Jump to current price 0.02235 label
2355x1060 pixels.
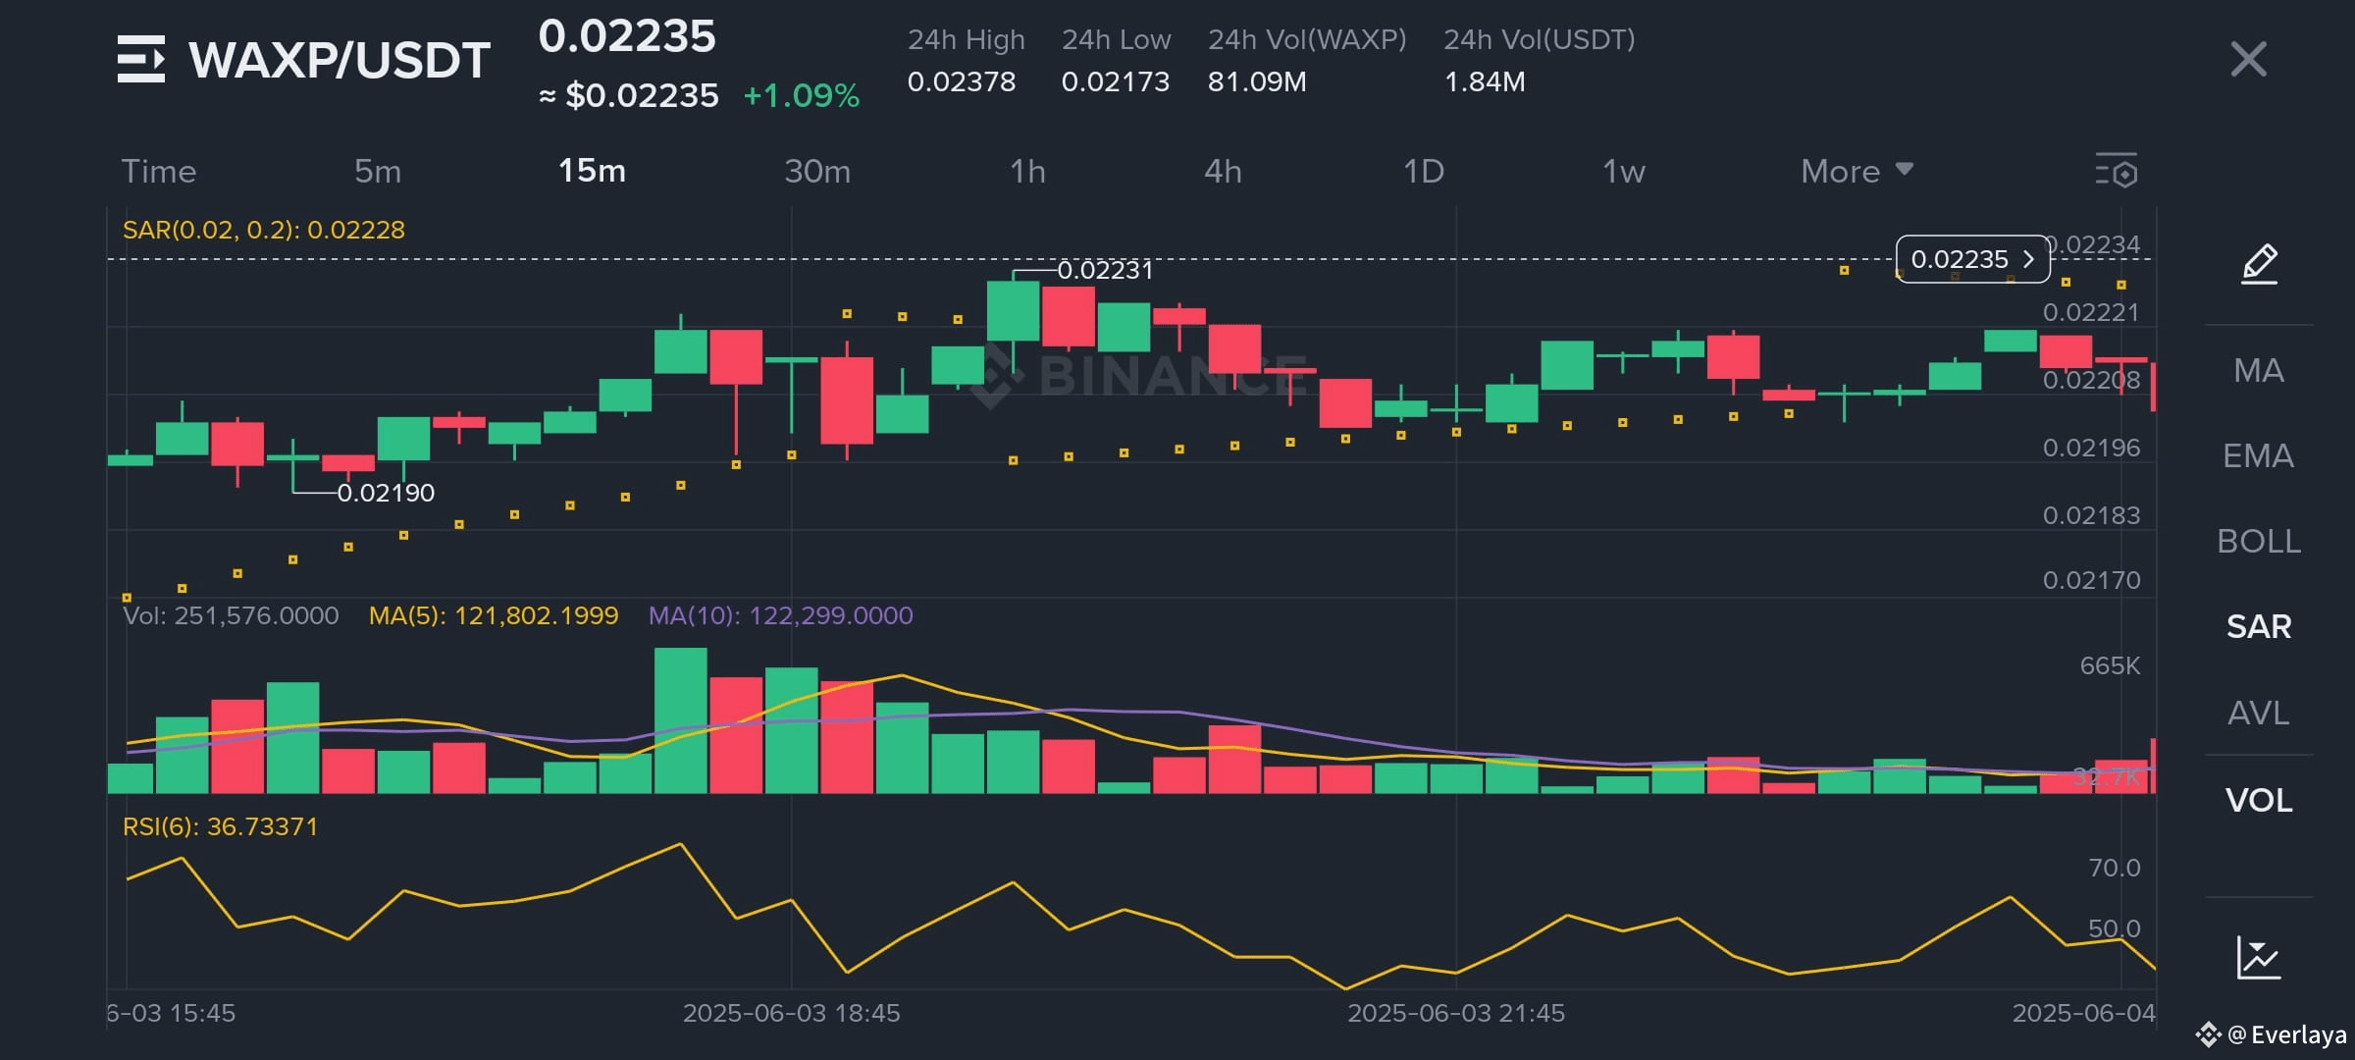point(1972,259)
